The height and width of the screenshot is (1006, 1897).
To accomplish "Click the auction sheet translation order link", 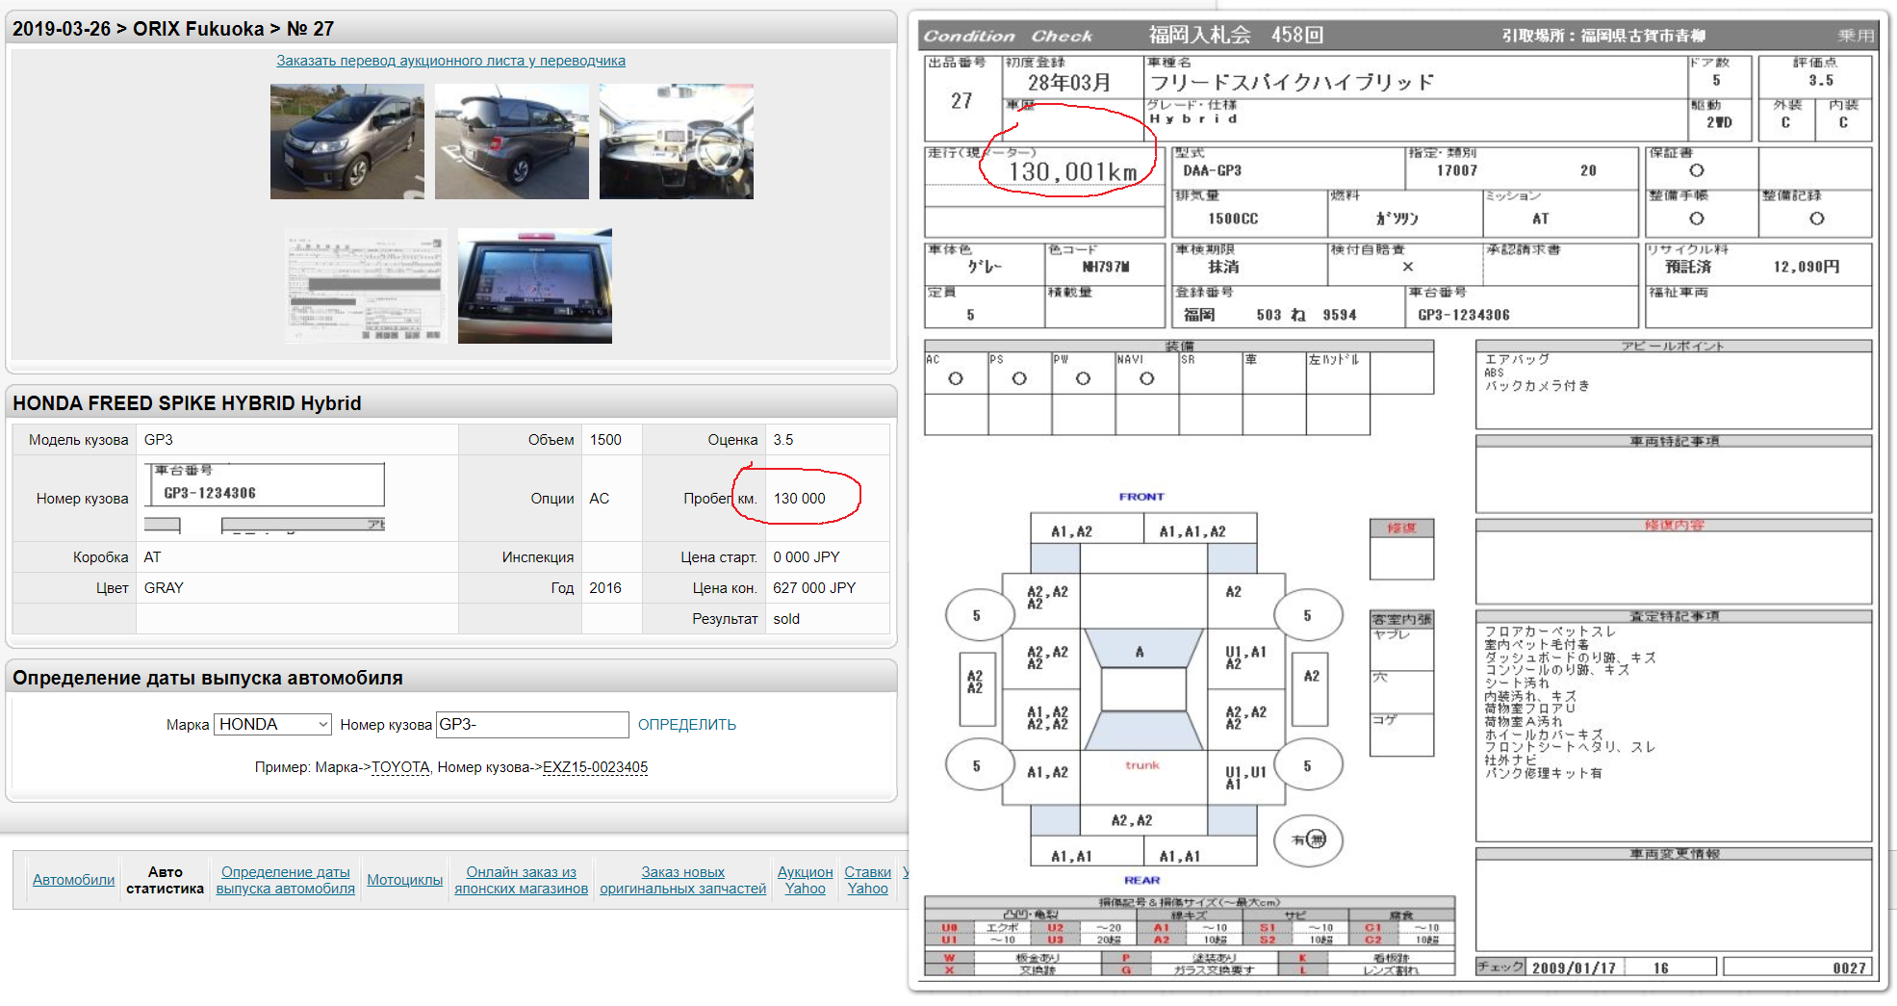I will point(450,61).
